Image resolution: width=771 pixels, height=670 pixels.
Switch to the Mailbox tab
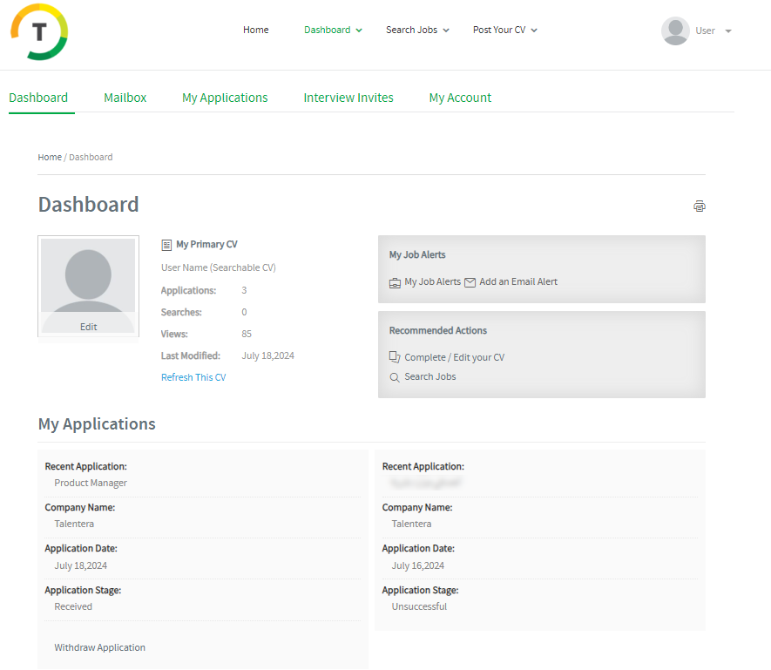pos(125,98)
